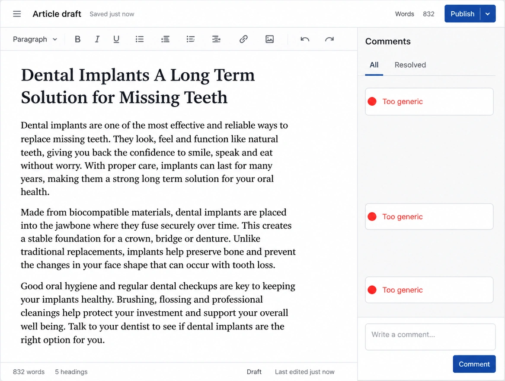Click the Publish button
Screen dimensions: 505x381
[x=462, y=14]
